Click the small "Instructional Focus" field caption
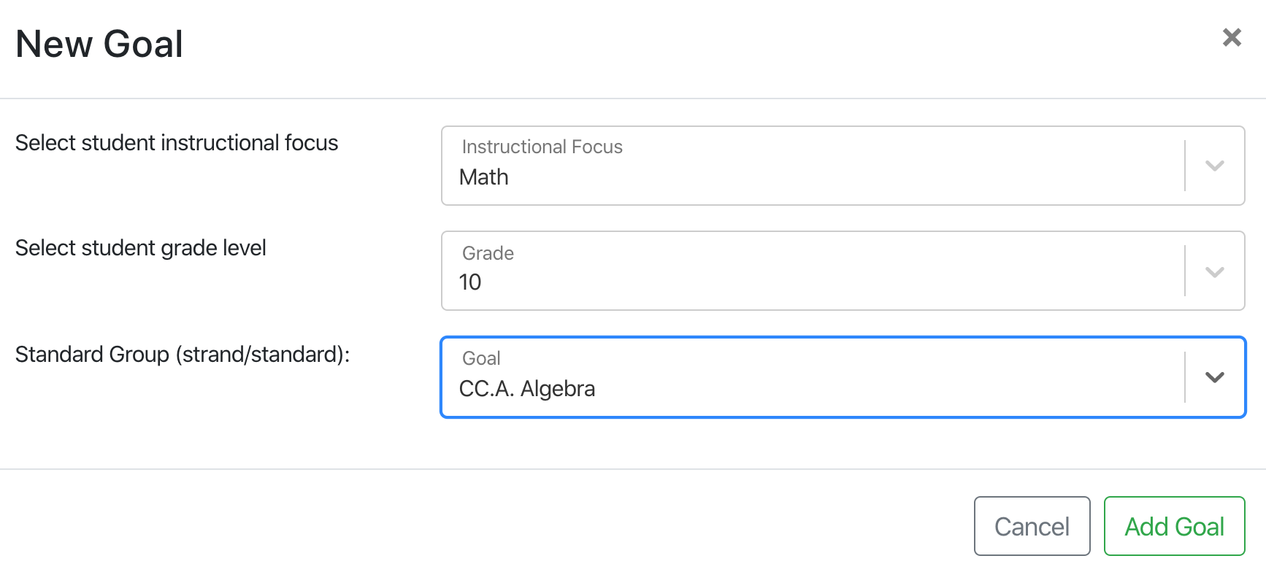 pos(542,147)
